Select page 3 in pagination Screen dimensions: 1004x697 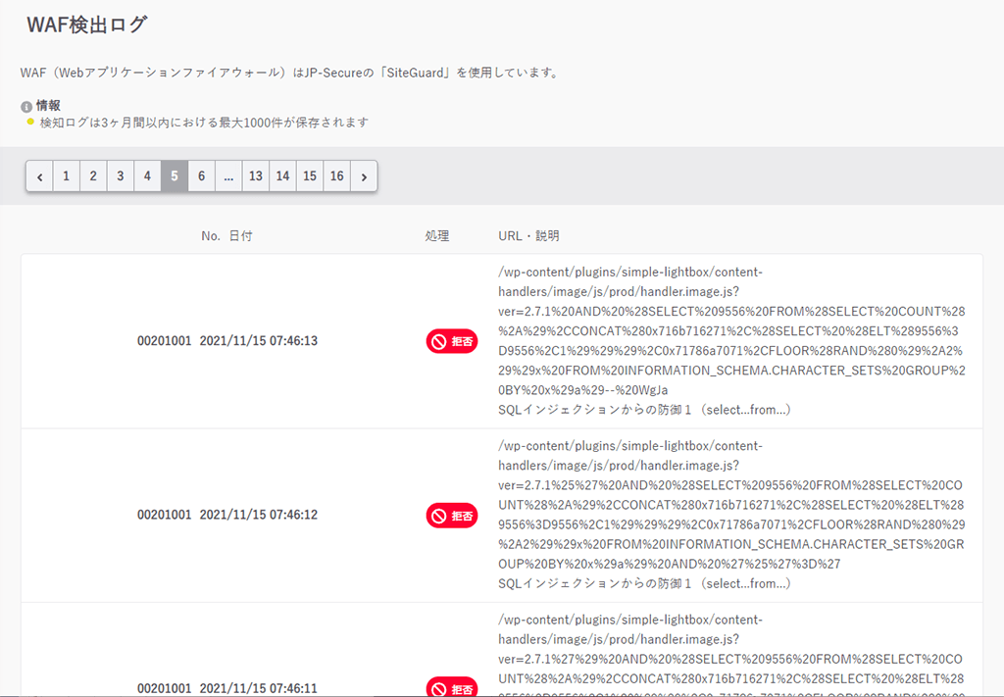click(x=121, y=176)
